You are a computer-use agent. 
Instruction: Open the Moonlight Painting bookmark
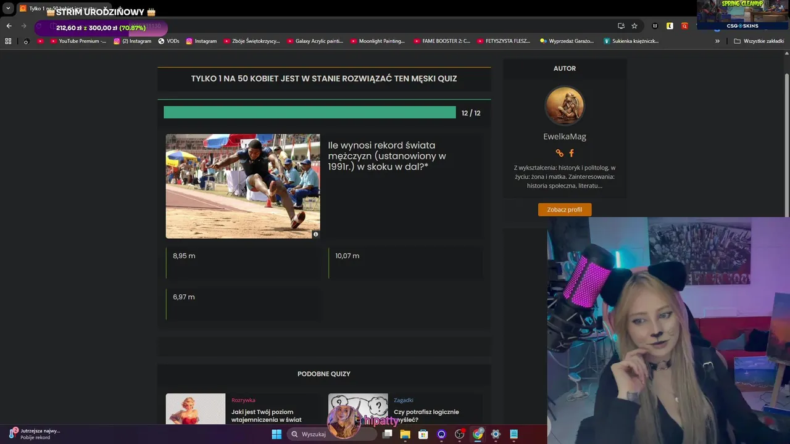pyautogui.click(x=378, y=41)
